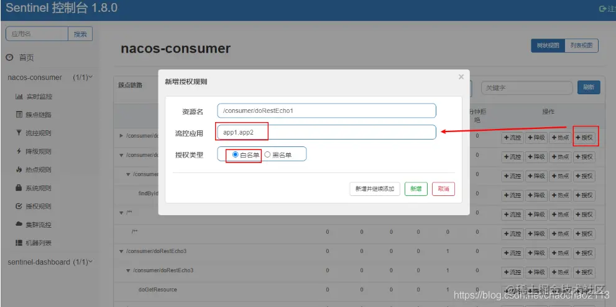Image resolution: width=616 pixels, height=307 pixels.
Task: Click +降级 in the child /** row
Action: pos(536,234)
